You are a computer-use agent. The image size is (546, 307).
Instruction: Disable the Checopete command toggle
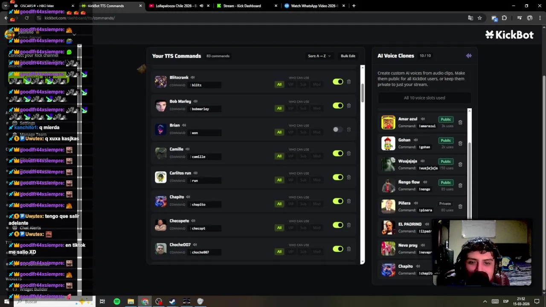(338, 225)
